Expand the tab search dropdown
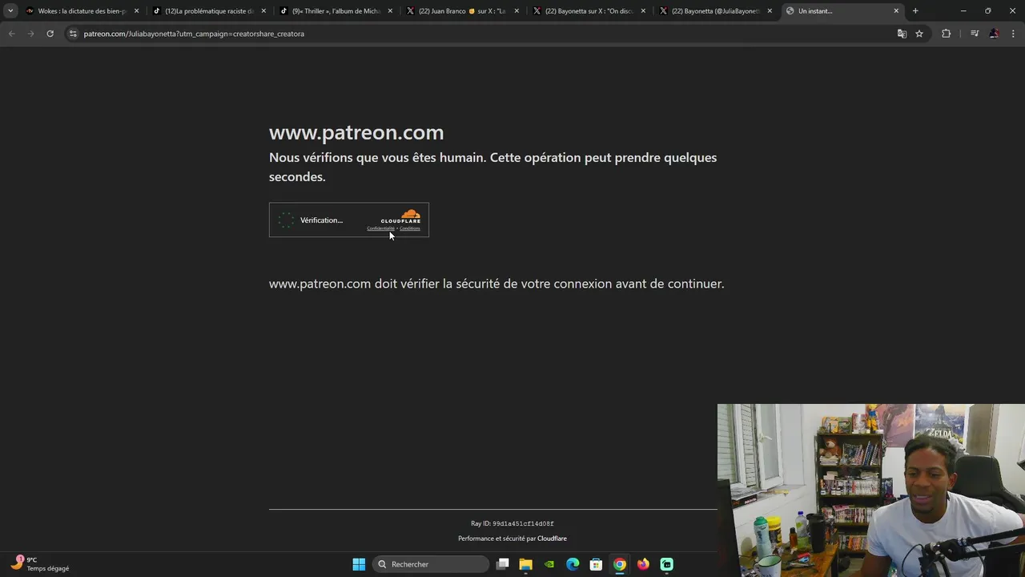The height and width of the screenshot is (577, 1025). tap(10, 11)
